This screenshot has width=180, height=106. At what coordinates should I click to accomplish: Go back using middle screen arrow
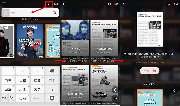tap(63, 4)
